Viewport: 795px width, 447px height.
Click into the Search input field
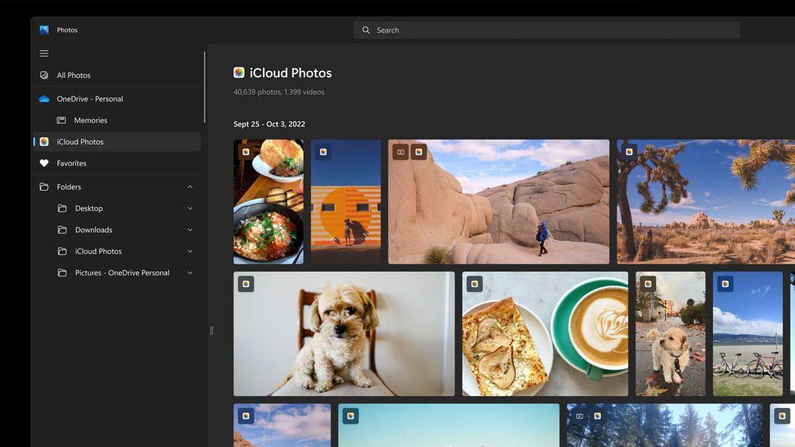(550, 30)
